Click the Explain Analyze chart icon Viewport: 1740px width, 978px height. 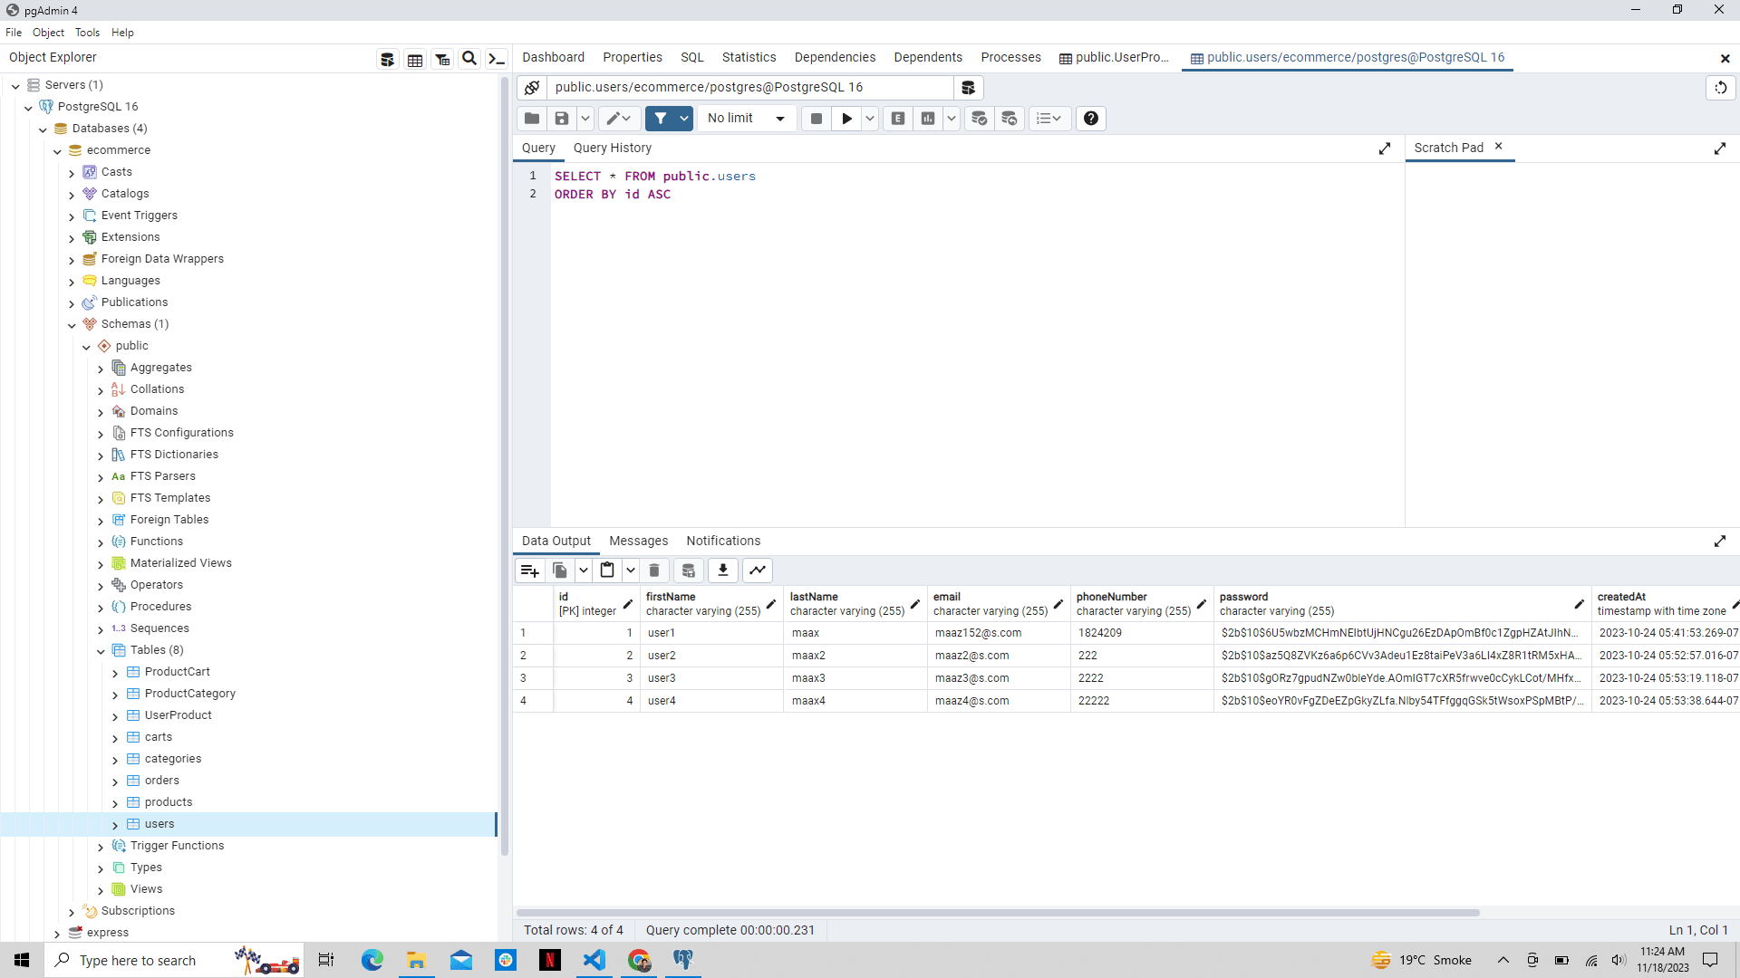click(928, 119)
